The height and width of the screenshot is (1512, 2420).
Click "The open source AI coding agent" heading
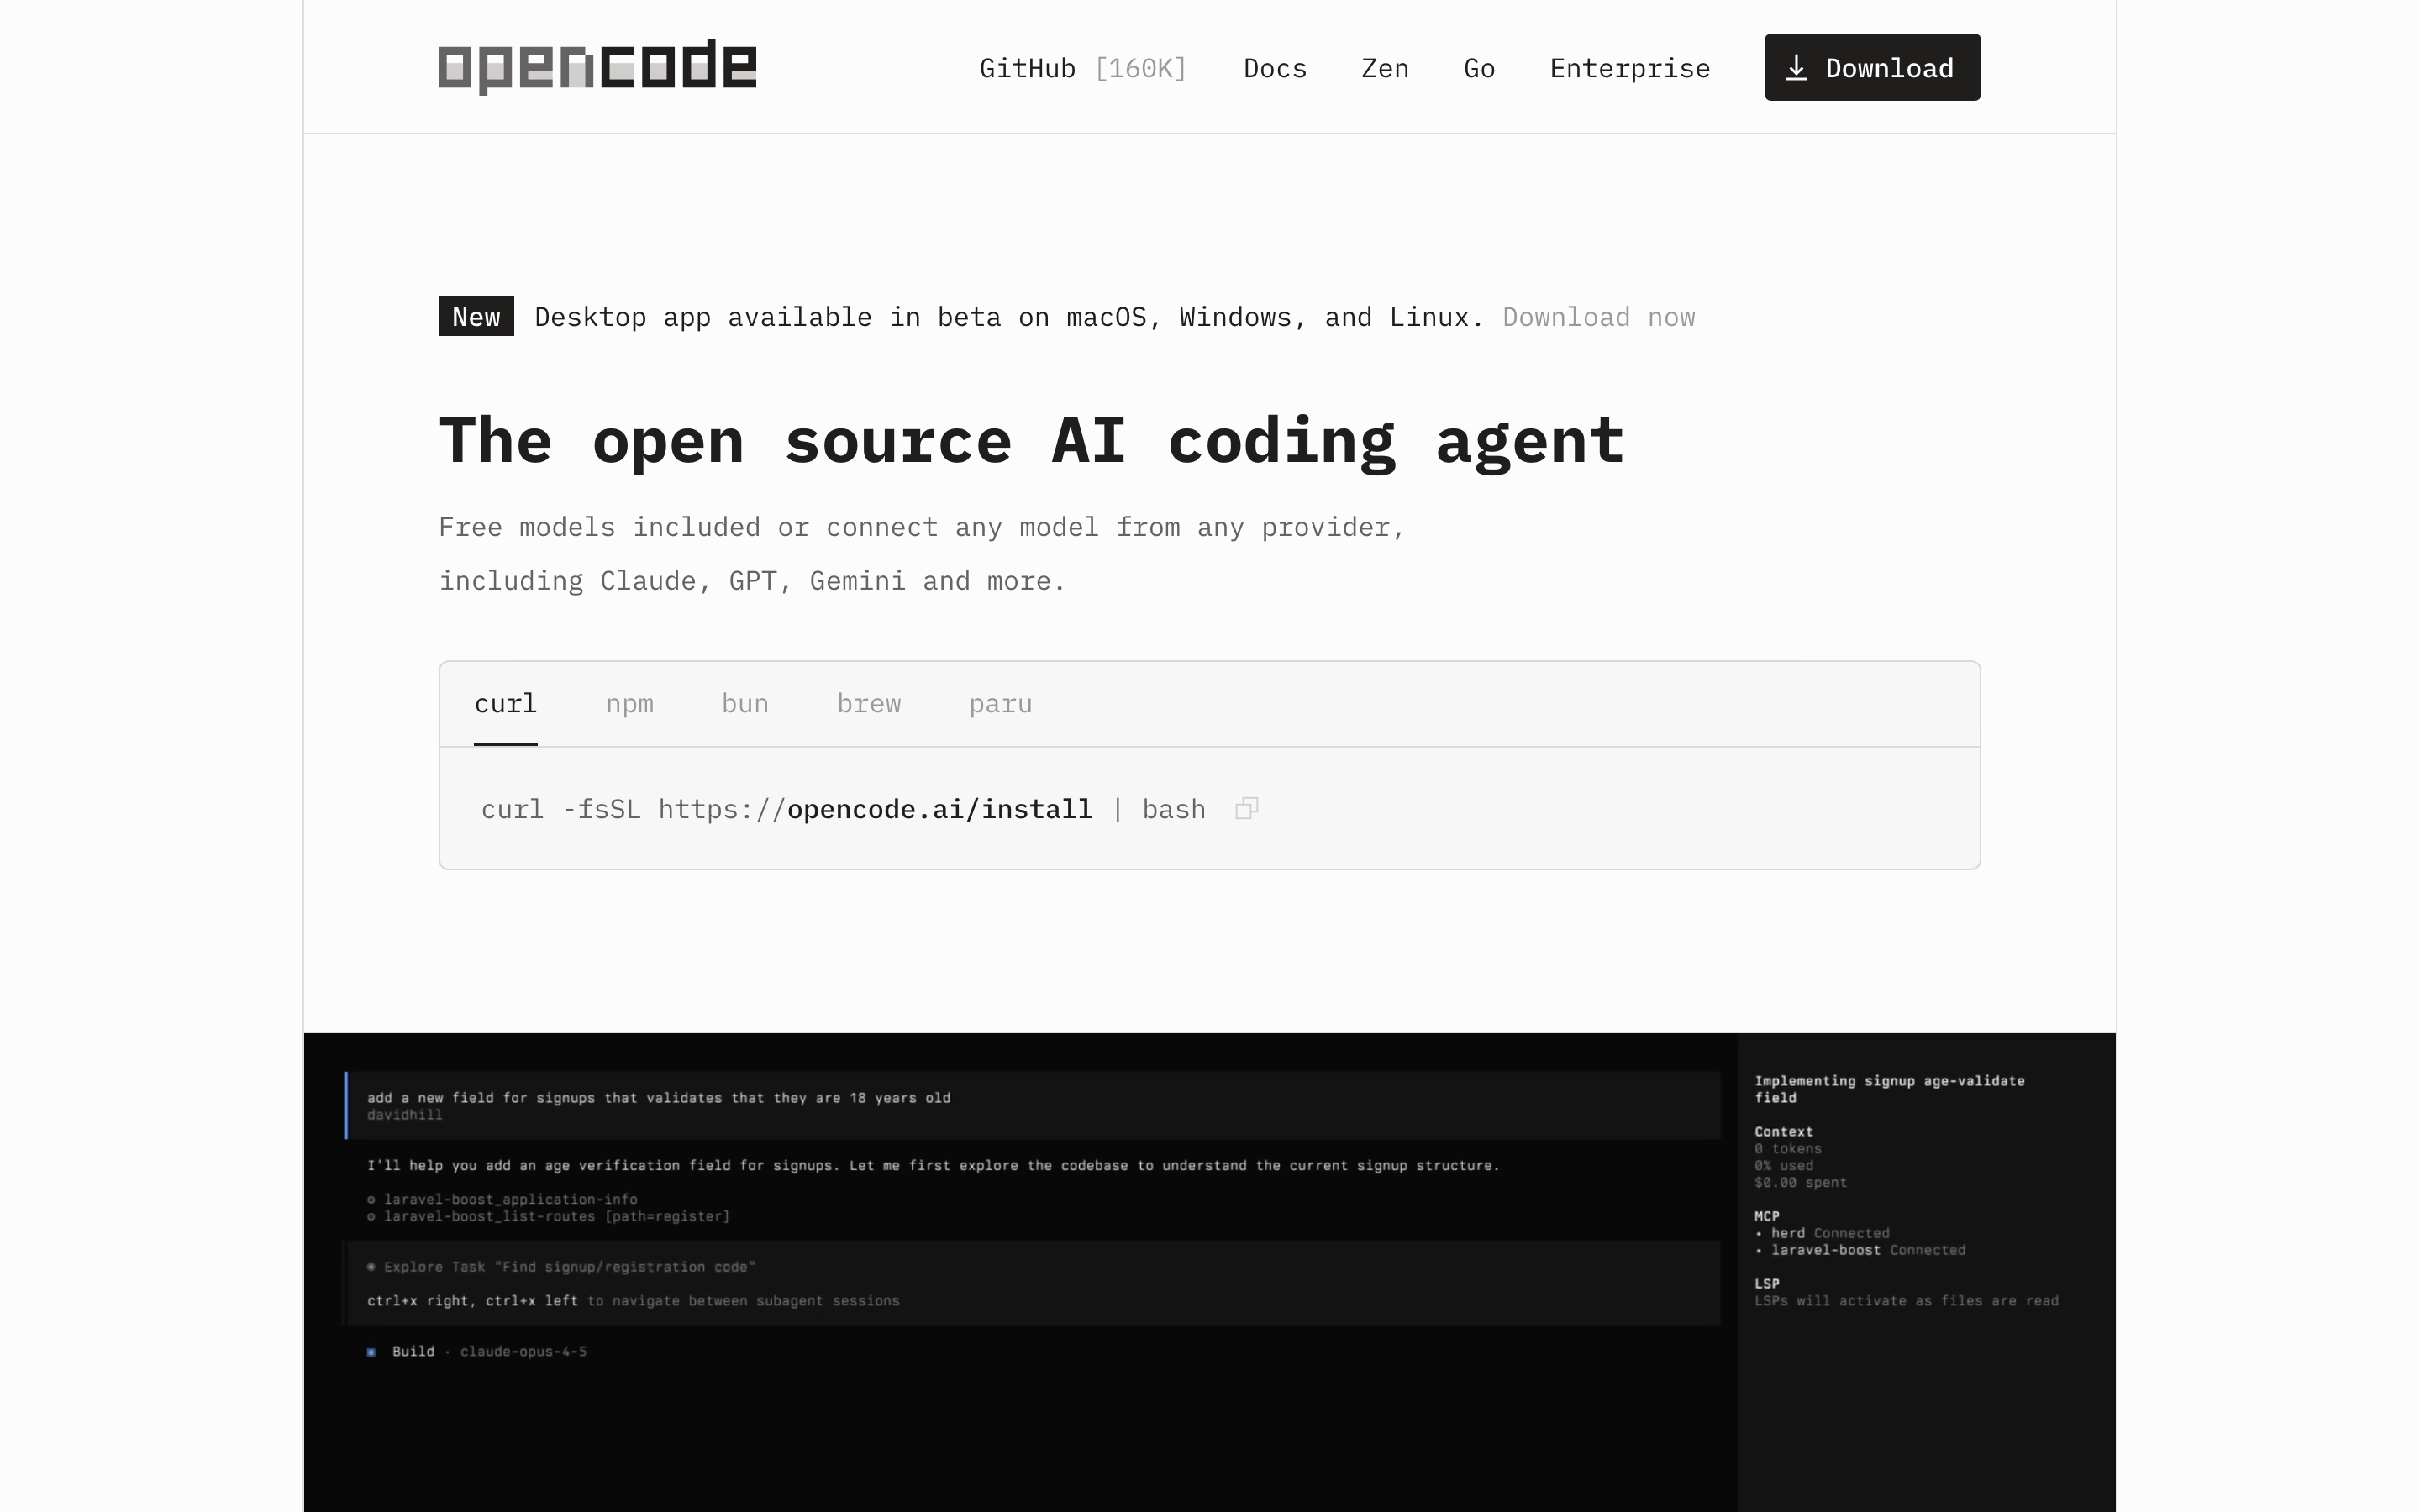tap(1031, 441)
